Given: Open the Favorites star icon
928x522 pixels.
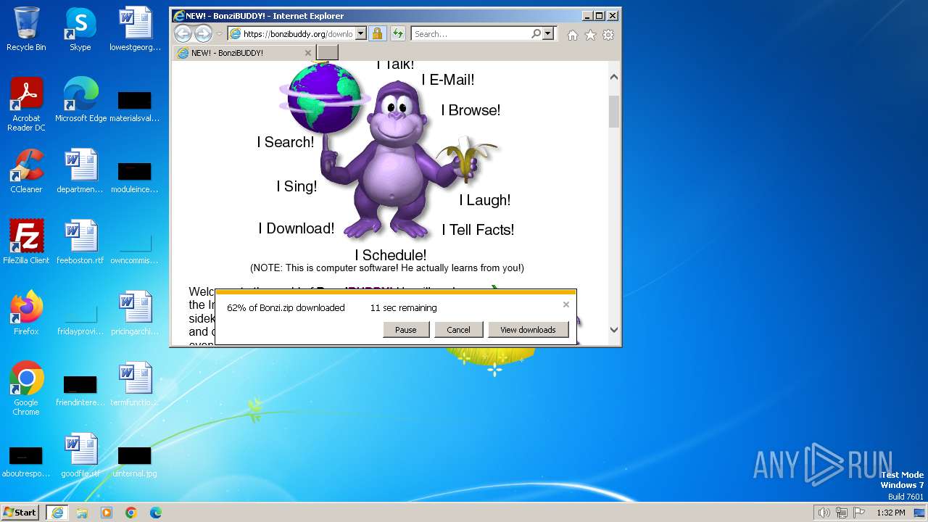Looking at the screenshot, I should (590, 34).
